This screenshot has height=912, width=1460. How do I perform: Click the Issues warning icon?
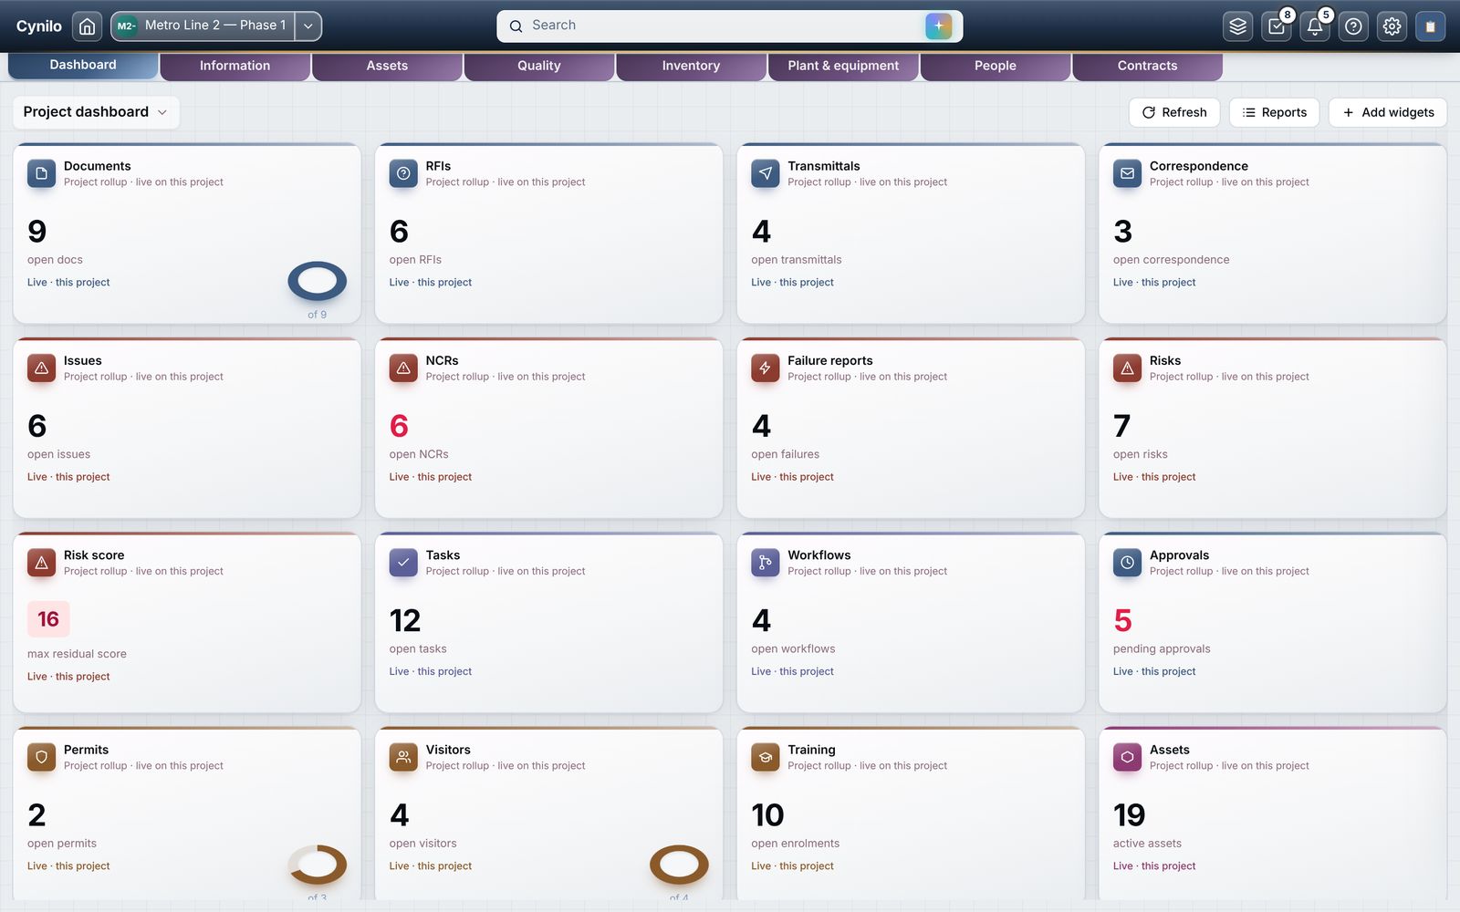click(41, 368)
